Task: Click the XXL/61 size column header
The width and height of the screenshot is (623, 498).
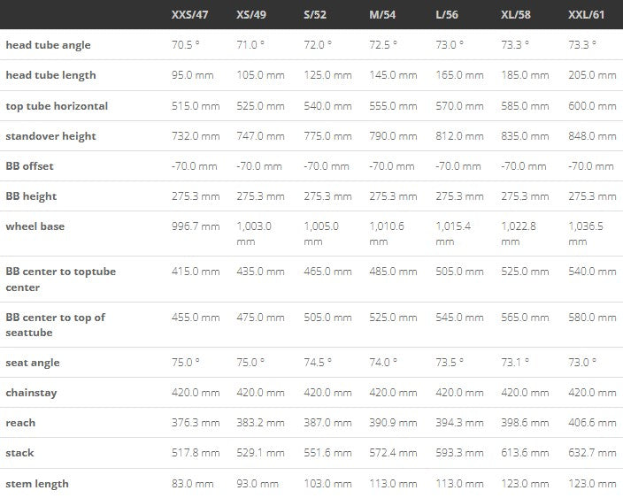Action: pos(587,16)
